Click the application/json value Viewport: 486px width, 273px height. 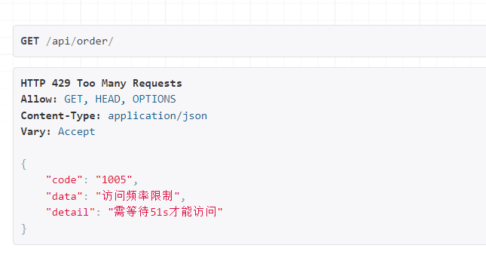[157, 116]
